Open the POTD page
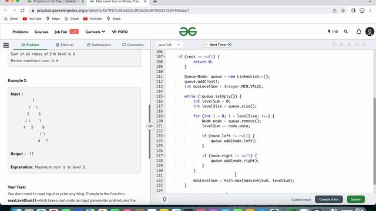 coord(120,32)
